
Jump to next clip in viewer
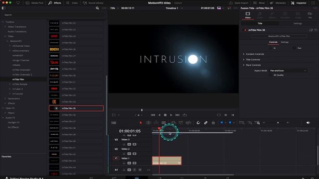pyautogui.click(x=226, y=115)
